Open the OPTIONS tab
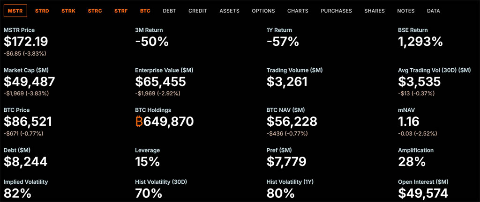This screenshot has height=202, width=480. click(x=263, y=10)
